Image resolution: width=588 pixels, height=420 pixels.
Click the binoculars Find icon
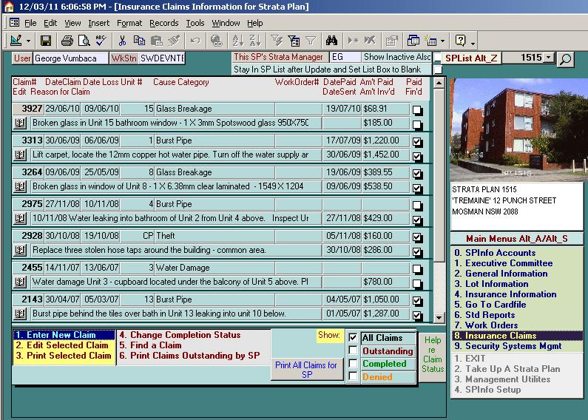331,41
